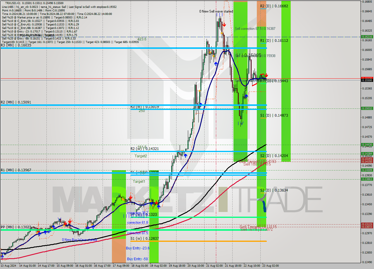Select the red down arrow above the 'correction 38.2' zone

tap(131, 197)
